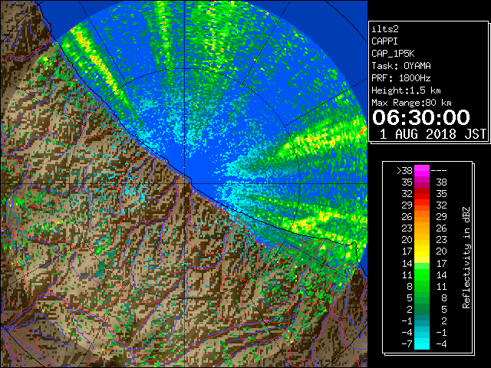
Task: Select the "Task: OYAMA" line
Action: click(x=401, y=66)
